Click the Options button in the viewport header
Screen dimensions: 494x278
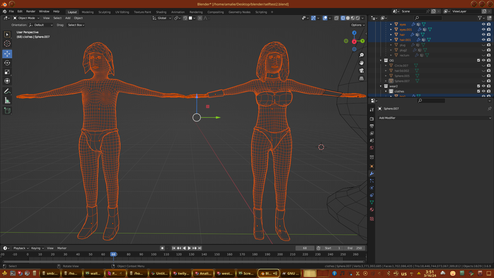pos(358,25)
